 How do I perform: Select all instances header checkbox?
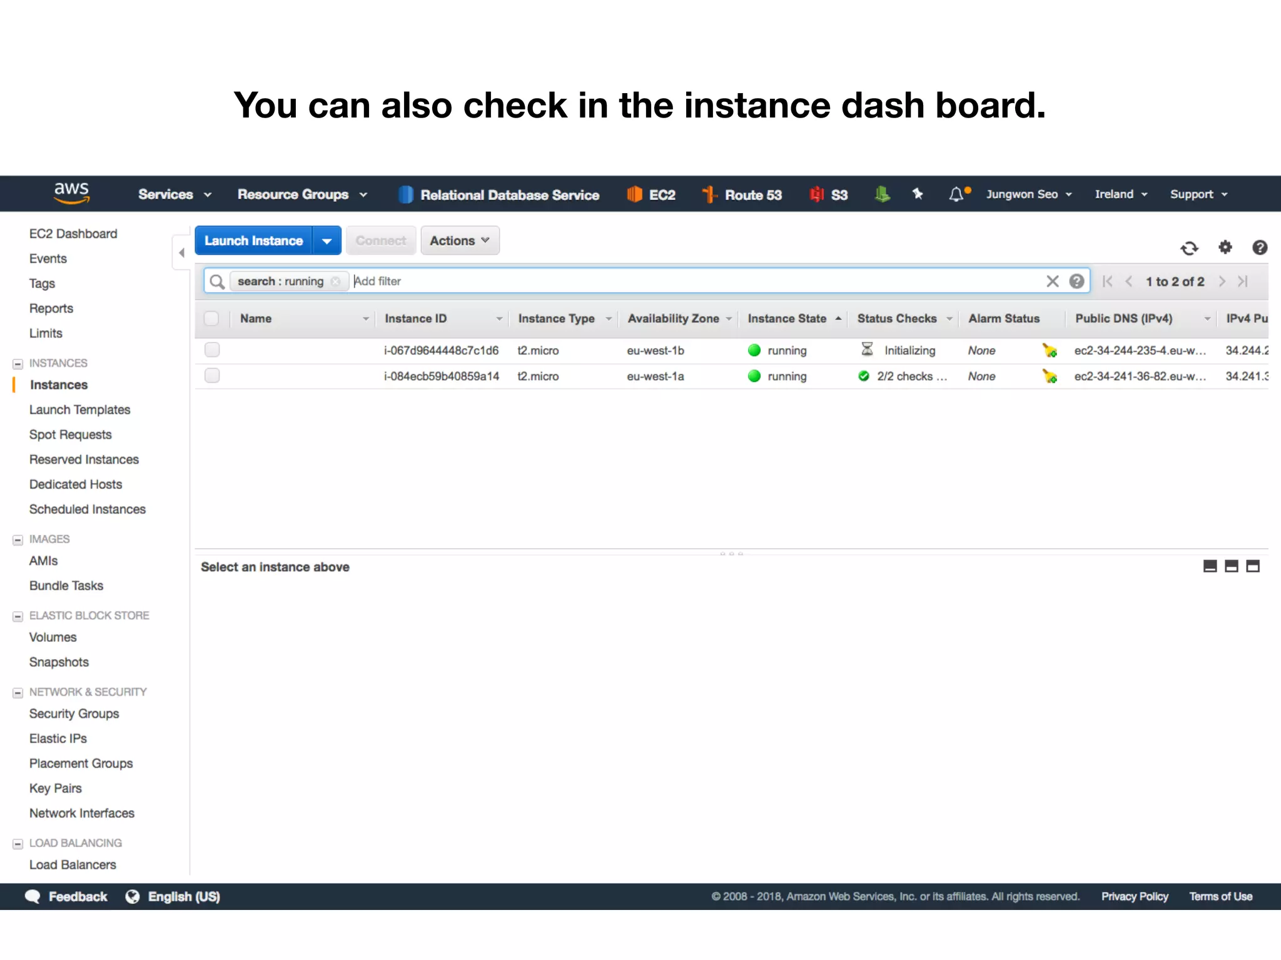[x=211, y=319]
